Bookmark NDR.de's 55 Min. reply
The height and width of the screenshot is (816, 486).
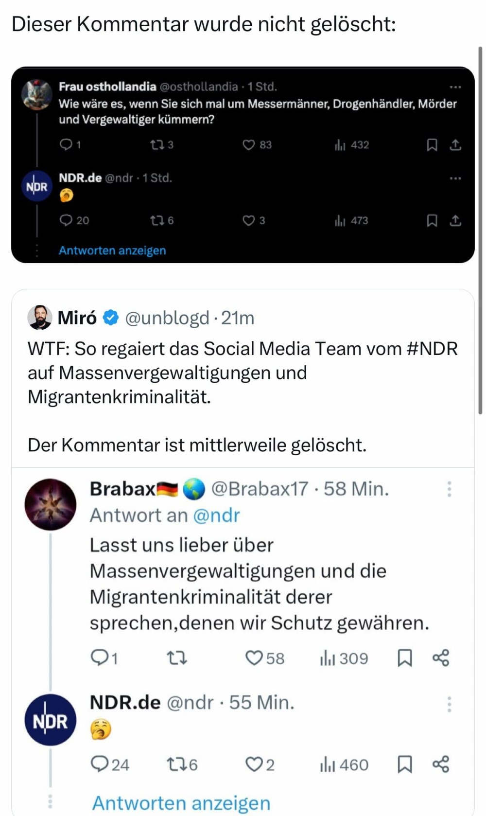click(x=404, y=765)
